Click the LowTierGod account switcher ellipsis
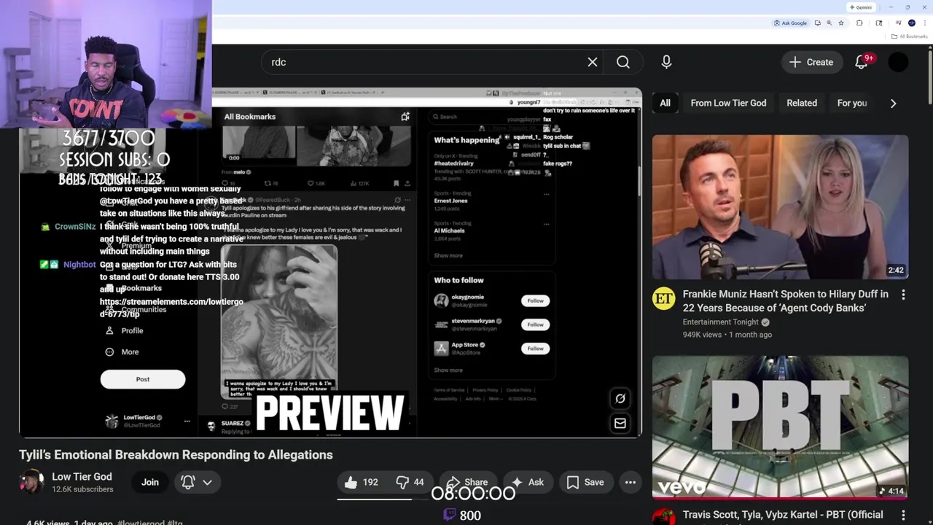933x525 pixels. 187,421
